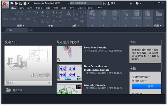
Task: Switch to the Manage (管理) ribbon tab
Action: point(56,8)
